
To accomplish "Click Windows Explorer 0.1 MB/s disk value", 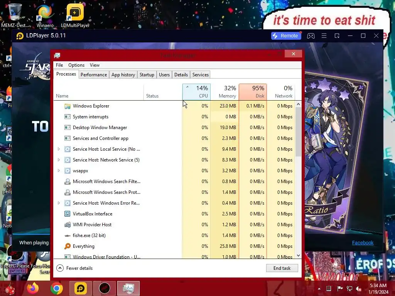I will pyautogui.click(x=253, y=106).
